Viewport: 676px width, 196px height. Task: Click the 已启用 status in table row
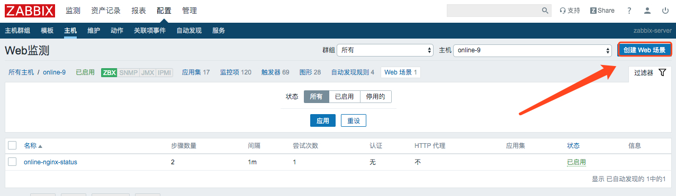pyautogui.click(x=576, y=162)
